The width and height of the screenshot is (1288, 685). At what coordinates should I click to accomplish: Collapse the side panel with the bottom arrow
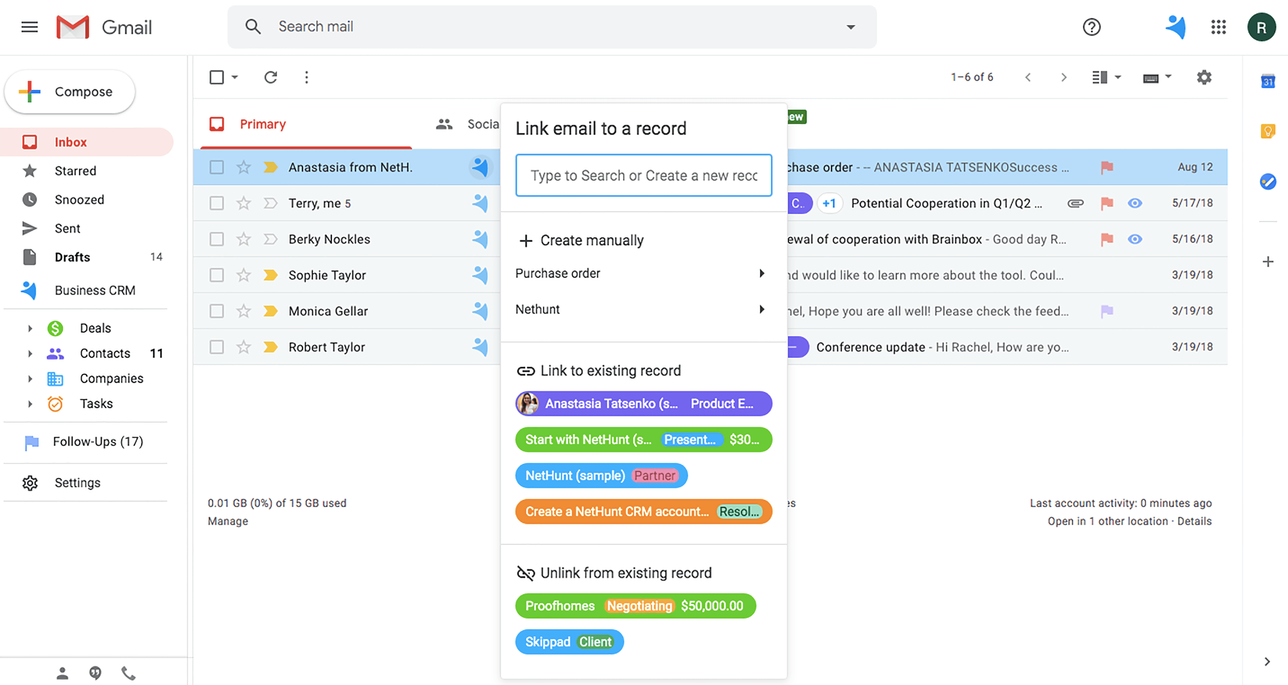(x=1268, y=661)
